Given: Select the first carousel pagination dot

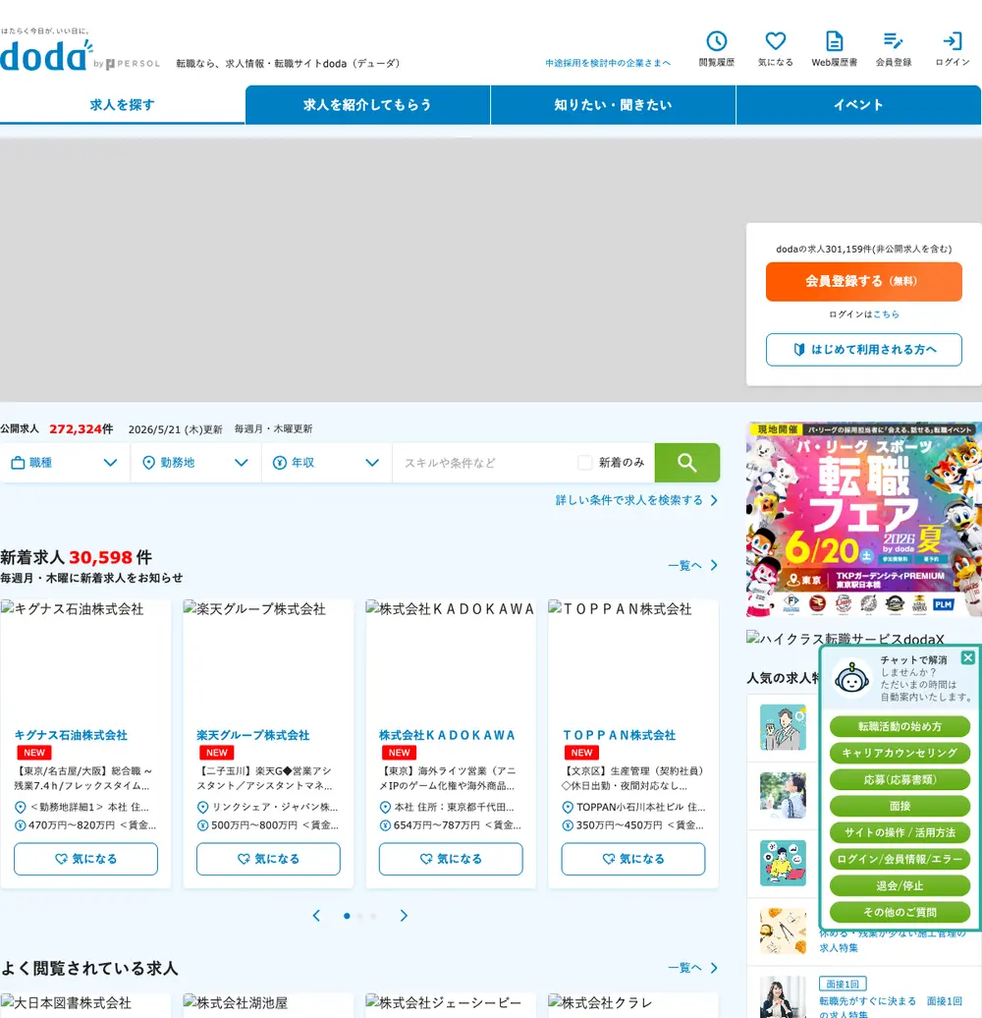Looking at the screenshot, I should tap(347, 916).
